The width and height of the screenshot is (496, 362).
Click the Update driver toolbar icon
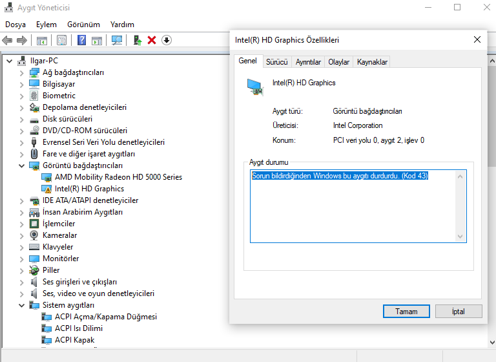(x=138, y=40)
